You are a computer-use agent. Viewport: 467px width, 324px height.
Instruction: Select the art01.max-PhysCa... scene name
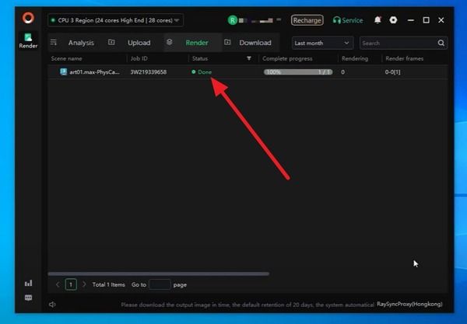tap(94, 72)
